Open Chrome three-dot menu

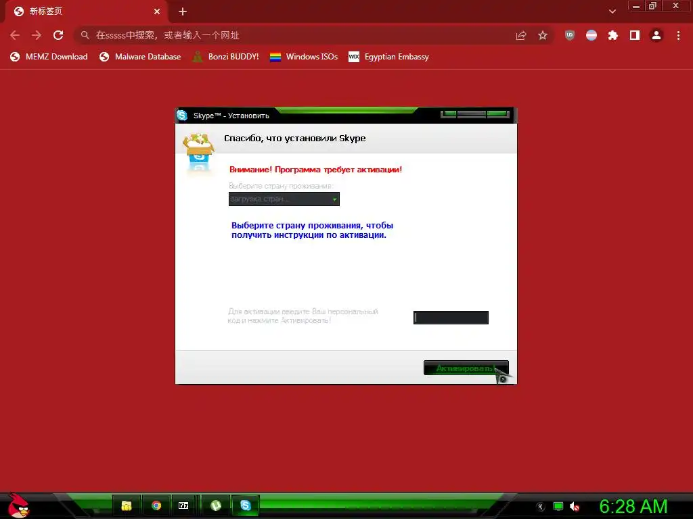coord(678,35)
